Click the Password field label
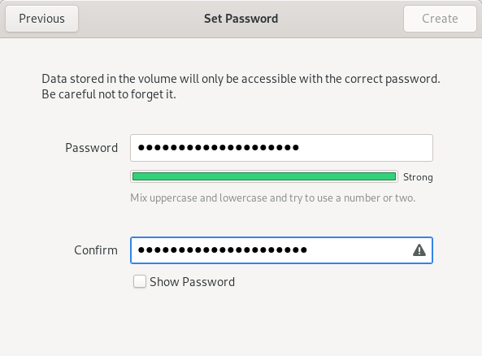 [x=91, y=148]
